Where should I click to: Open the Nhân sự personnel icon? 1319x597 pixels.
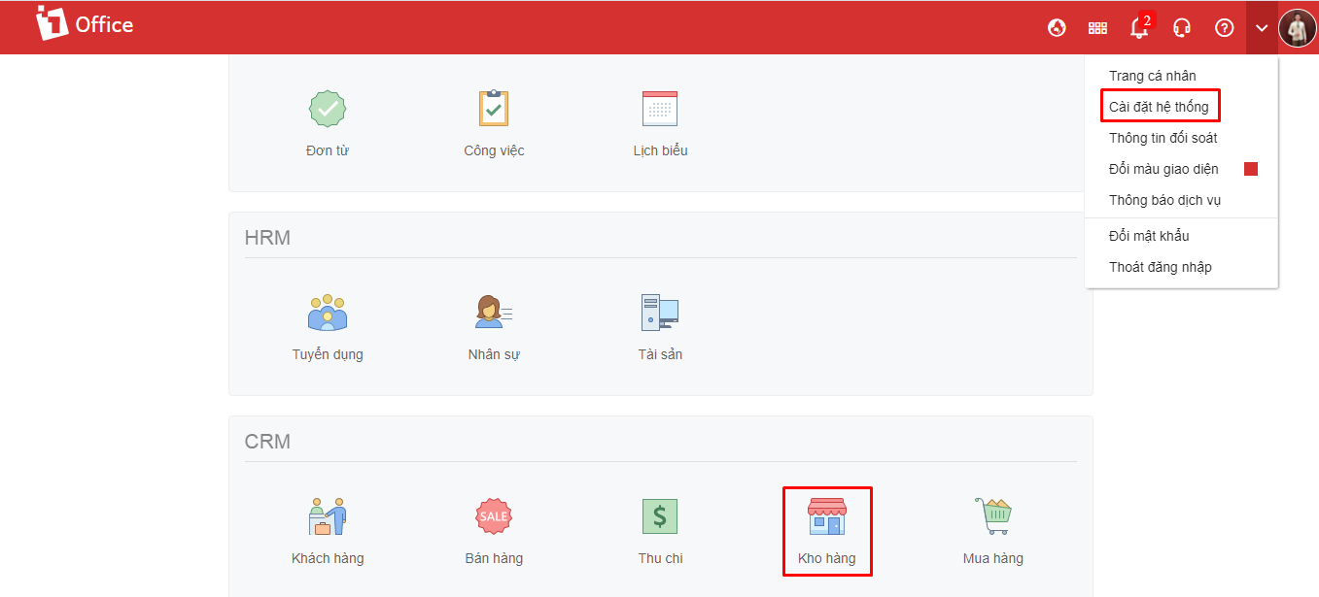pos(494,313)
